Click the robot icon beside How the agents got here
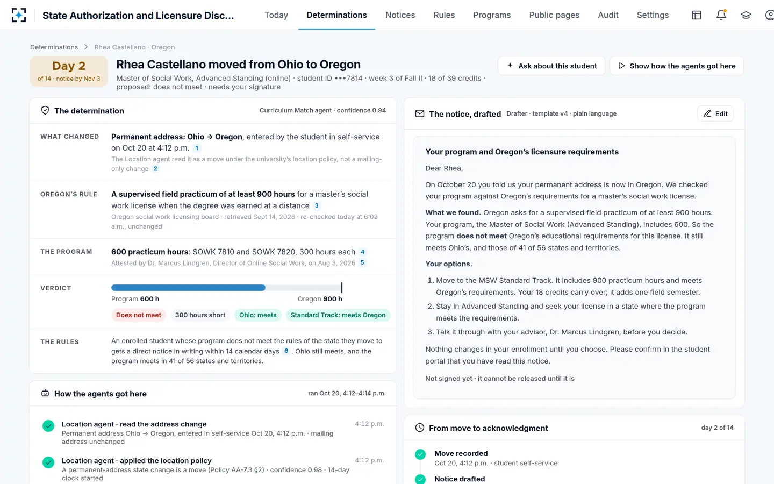The image size is (774, 484). (x=45, y=393)
